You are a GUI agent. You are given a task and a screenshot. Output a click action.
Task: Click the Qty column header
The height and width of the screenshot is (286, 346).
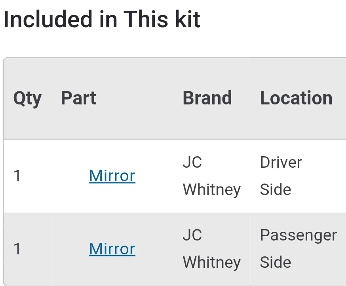(27, 98)
